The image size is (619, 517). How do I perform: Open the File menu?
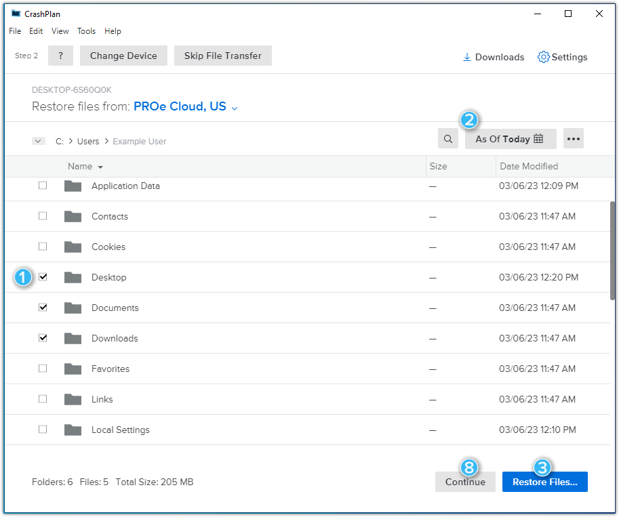pos(15,31)
